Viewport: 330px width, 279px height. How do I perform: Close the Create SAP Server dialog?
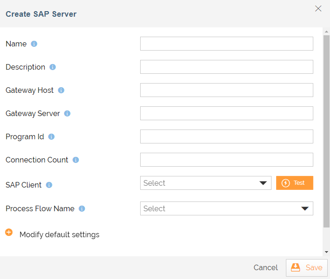[x=318, y=8]
